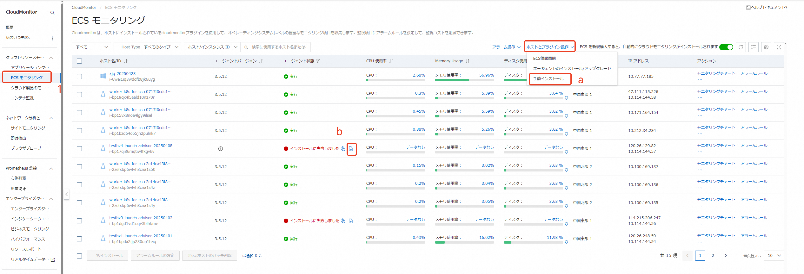The width and height of the screenshot is (804, 274).
Task: Open external link icon of リアルタイムデータ
Action: (x=53, y=259)
